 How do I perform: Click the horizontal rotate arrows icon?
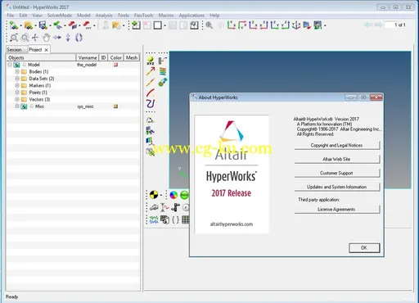point(57,37)
